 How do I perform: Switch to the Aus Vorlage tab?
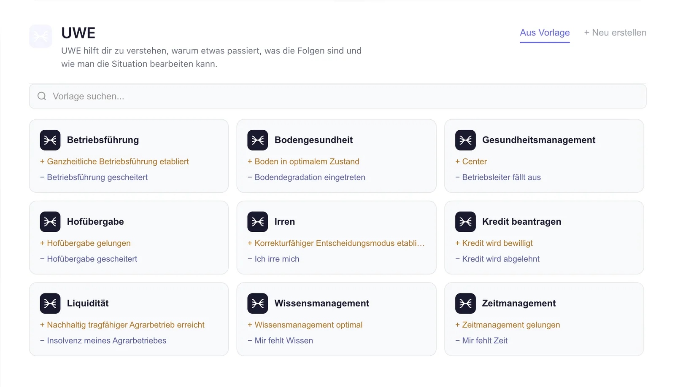[545, 33]
